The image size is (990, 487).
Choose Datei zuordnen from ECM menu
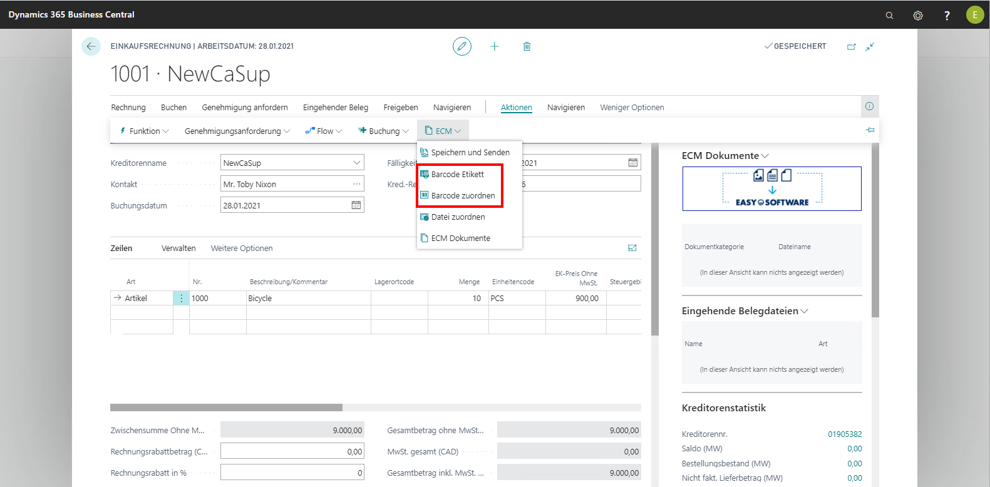tap(470, 217)
